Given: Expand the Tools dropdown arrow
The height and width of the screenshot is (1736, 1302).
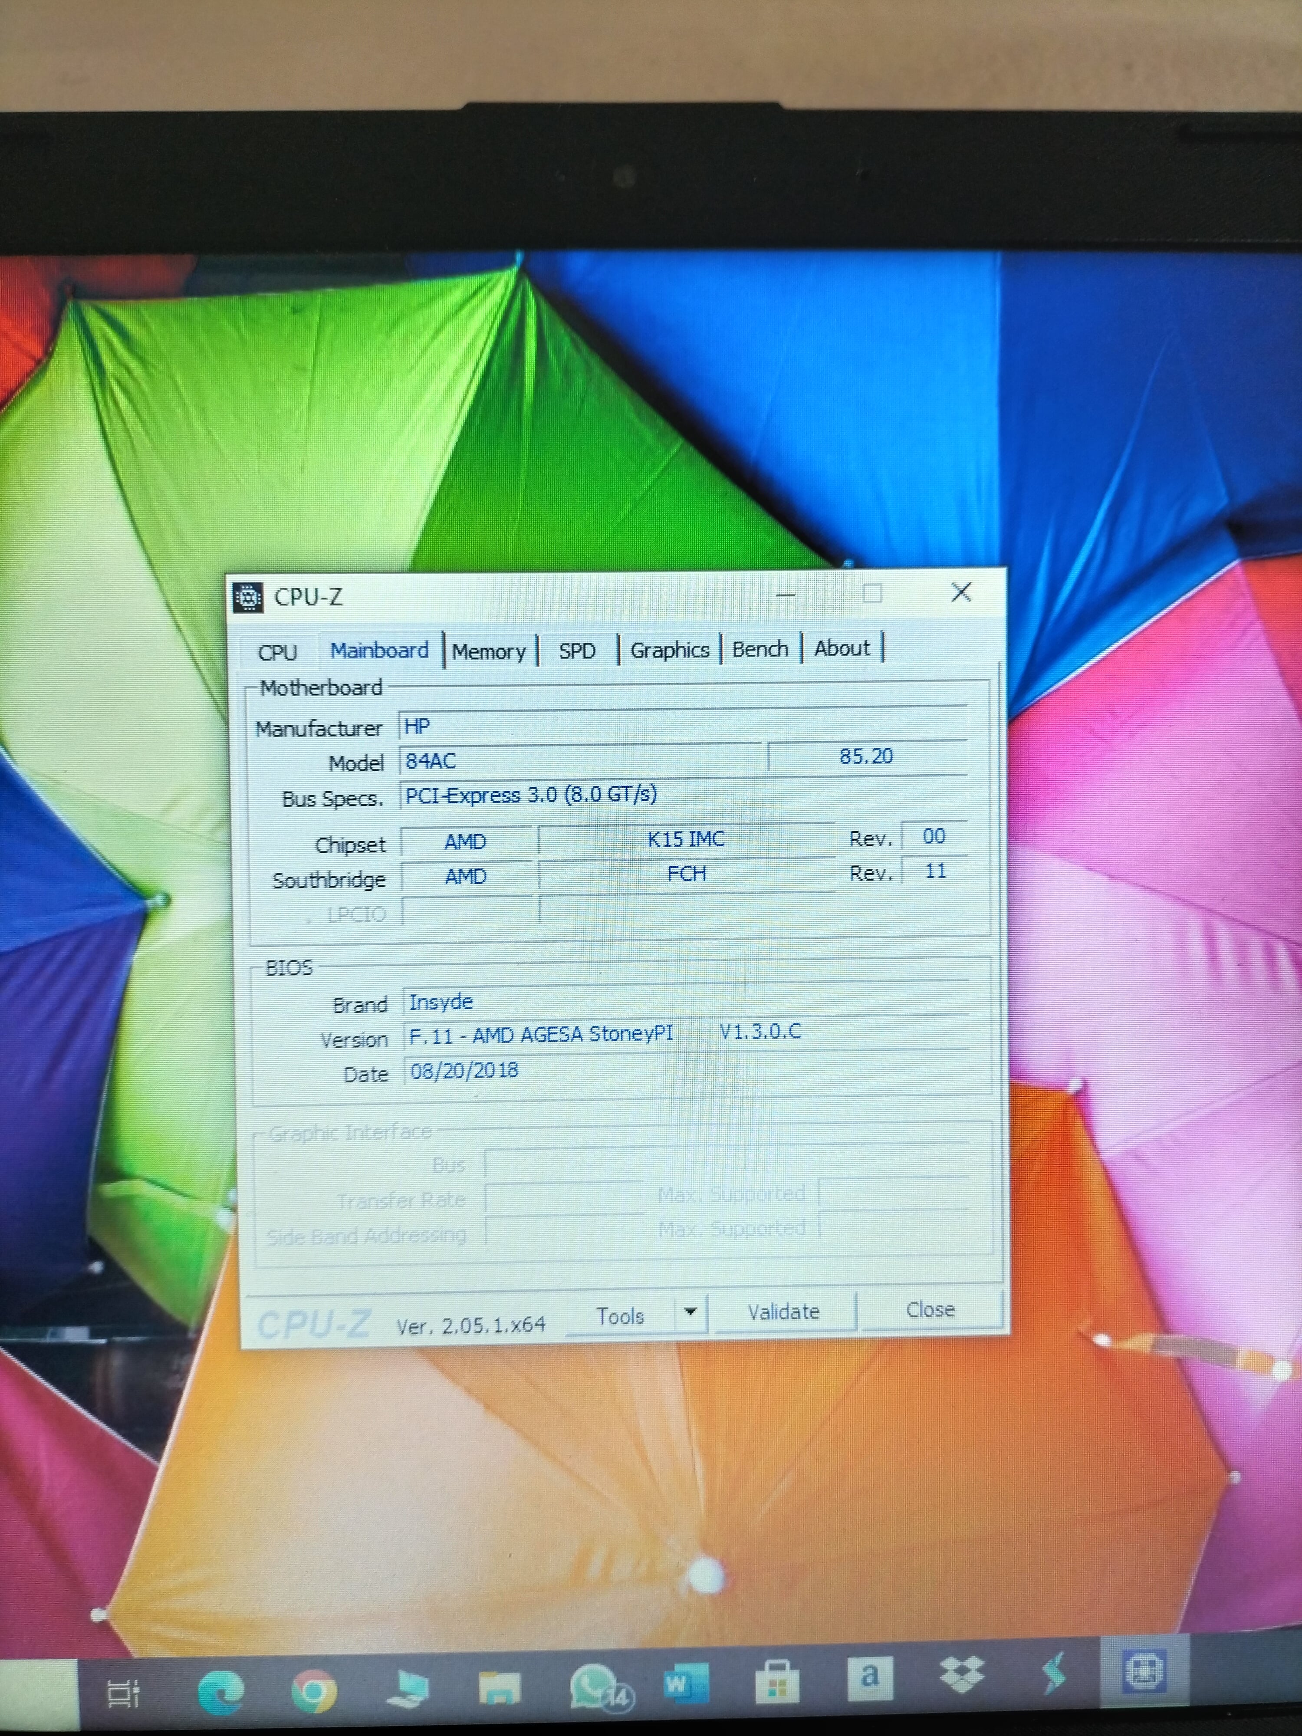Looking at the screenshot, I should pyautogui.click(x=690, y=1312).
